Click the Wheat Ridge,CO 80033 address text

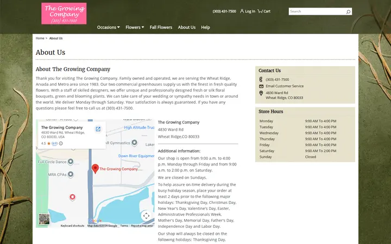click(179, 137)
